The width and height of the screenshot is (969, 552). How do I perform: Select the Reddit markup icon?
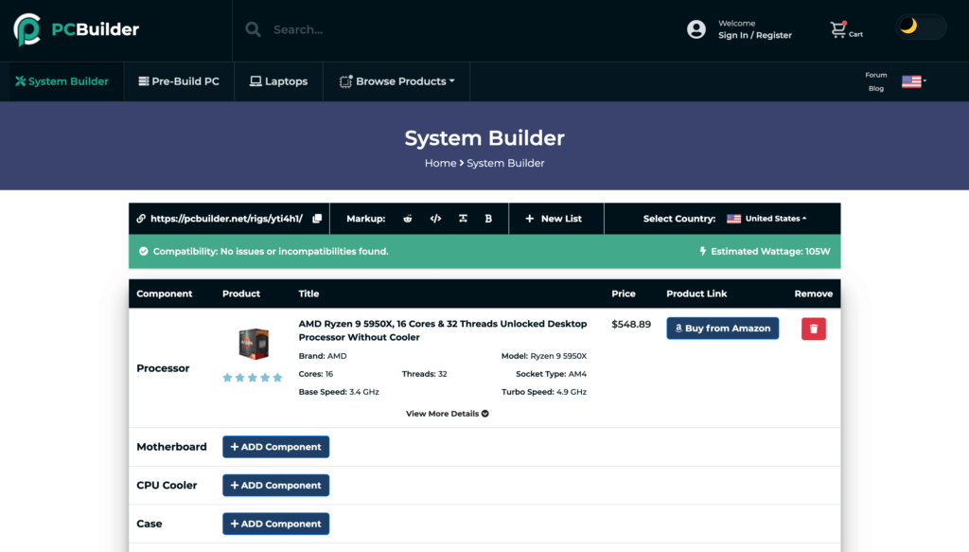click(x=407, y=218)
